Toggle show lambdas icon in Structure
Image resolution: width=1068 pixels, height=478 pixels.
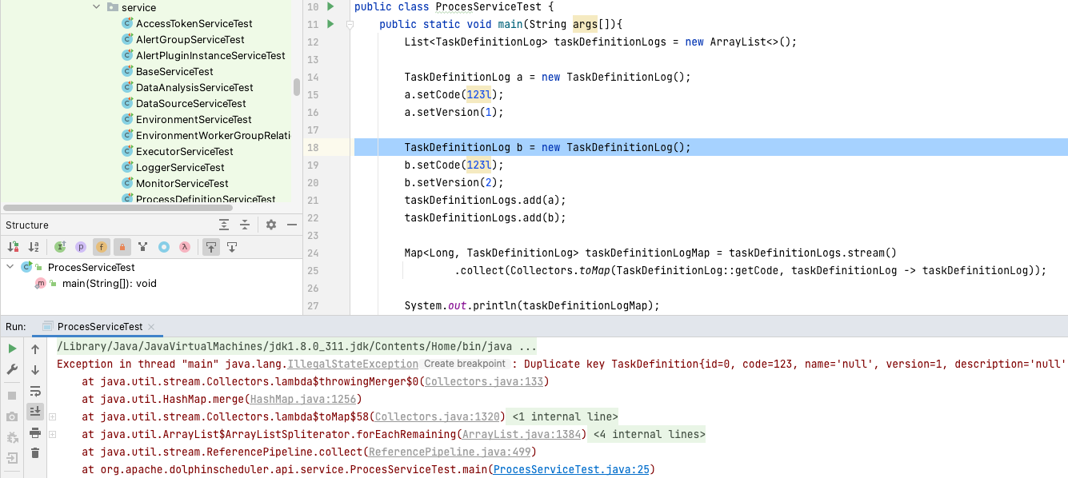185,247
